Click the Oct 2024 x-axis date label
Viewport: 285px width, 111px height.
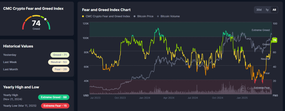[218, 98]
